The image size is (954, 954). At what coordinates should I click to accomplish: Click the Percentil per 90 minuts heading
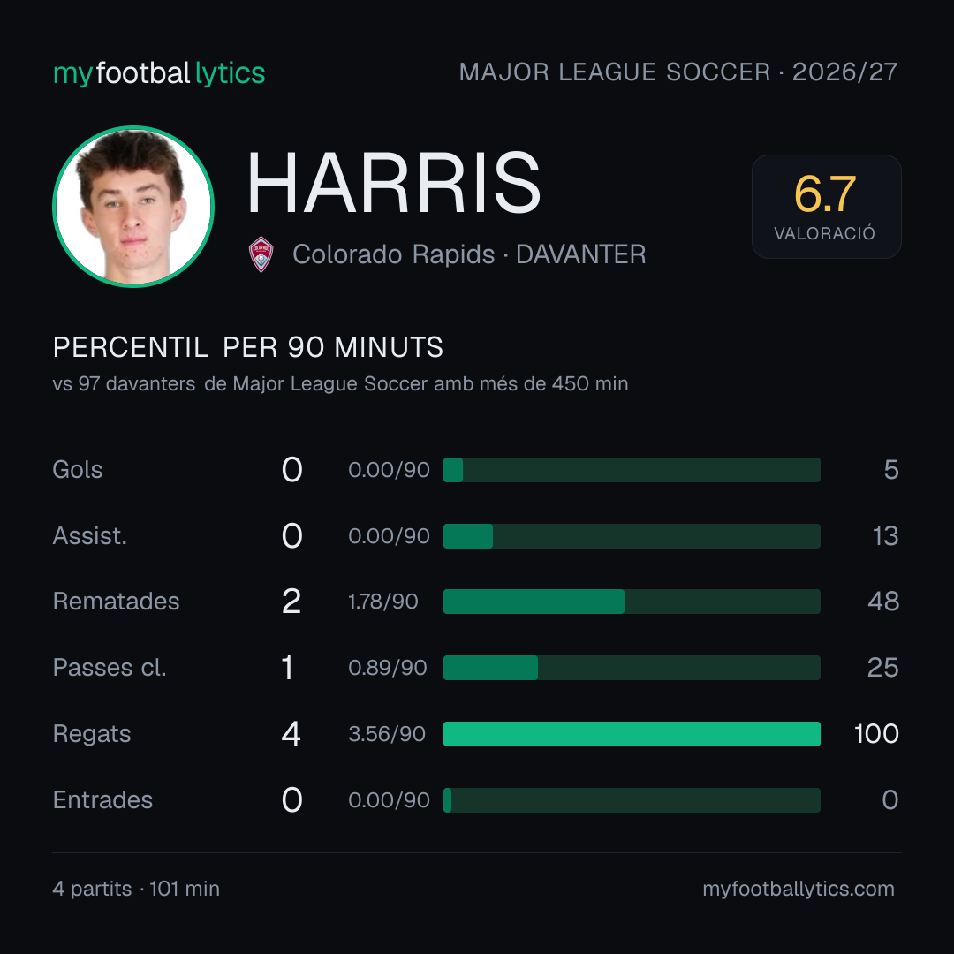(x=247, y=347)
